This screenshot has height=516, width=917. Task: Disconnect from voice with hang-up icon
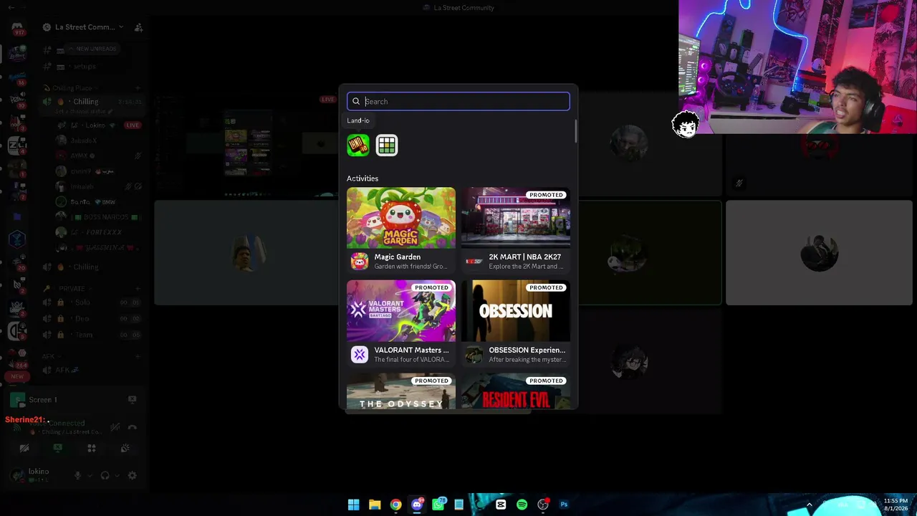[x=132, y=427]
